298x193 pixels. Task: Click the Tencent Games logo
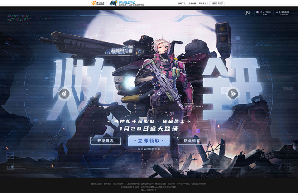coord(97,3)
